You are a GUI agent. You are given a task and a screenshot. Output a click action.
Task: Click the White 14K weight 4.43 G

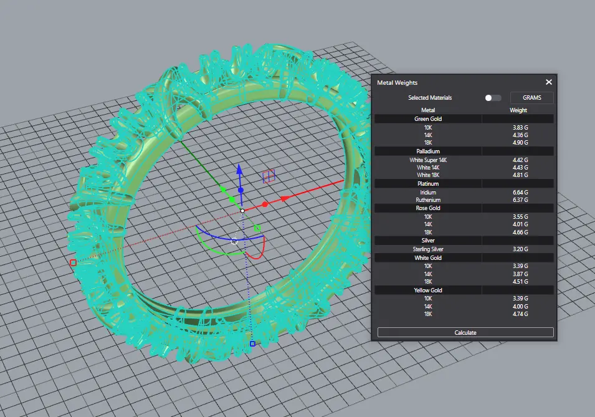point(520,168)
